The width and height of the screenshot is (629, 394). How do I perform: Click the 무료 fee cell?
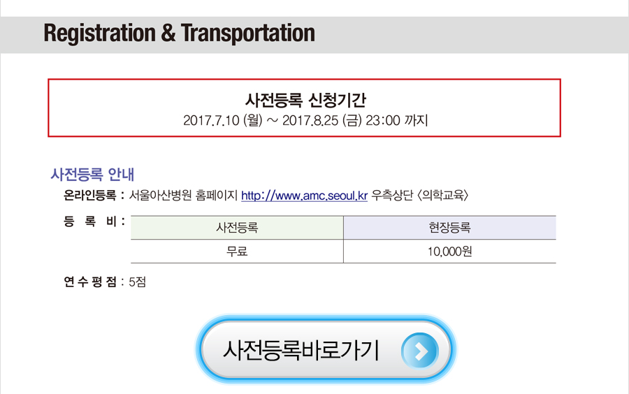coord(237,251)
